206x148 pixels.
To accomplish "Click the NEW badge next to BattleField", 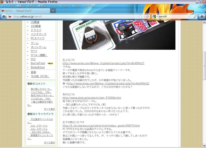I will (50, 63).
